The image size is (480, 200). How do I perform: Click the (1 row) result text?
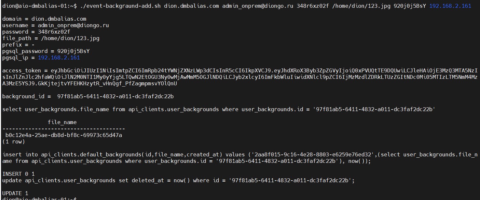pyautogui.click(x=14, y=142)
